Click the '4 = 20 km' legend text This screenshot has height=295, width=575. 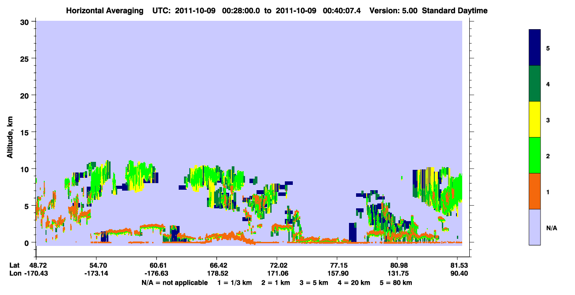[x=355, y=283]
